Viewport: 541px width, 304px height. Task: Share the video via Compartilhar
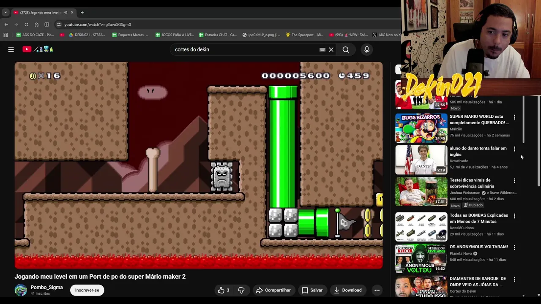tap(273, 290)
